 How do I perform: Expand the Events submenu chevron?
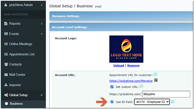(42, 34)
